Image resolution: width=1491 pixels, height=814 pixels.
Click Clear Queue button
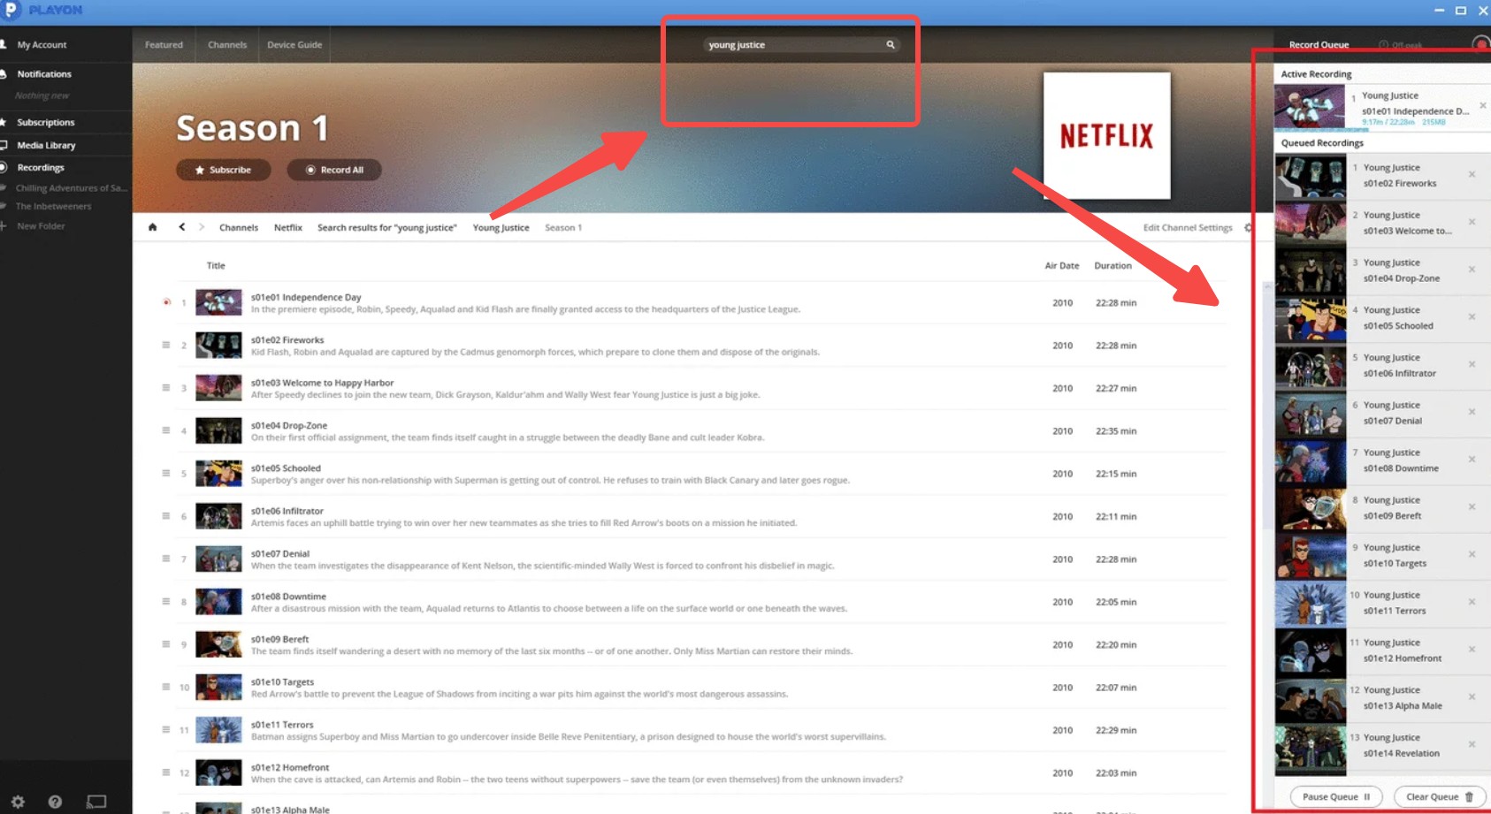pos(1440,796)
